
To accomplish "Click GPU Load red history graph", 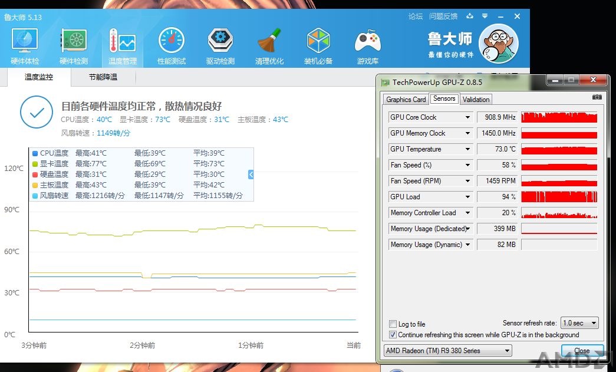I will 559,197.
